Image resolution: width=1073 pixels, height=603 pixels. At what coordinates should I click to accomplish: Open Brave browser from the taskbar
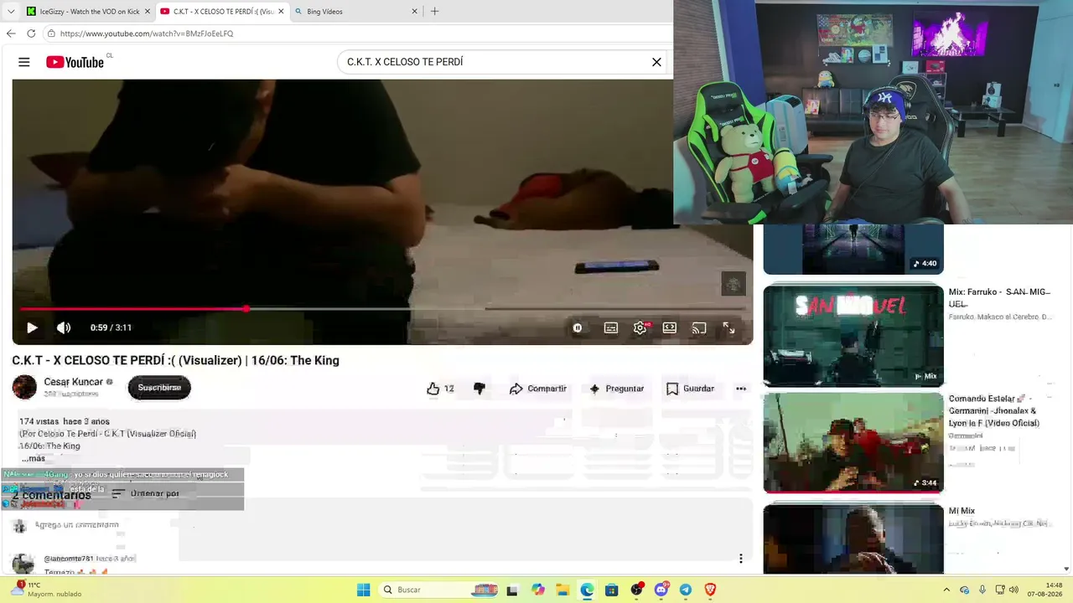[711, 590]
